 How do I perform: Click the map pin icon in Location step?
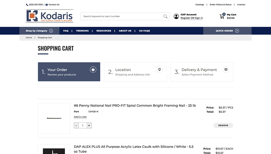pos(160,70)
